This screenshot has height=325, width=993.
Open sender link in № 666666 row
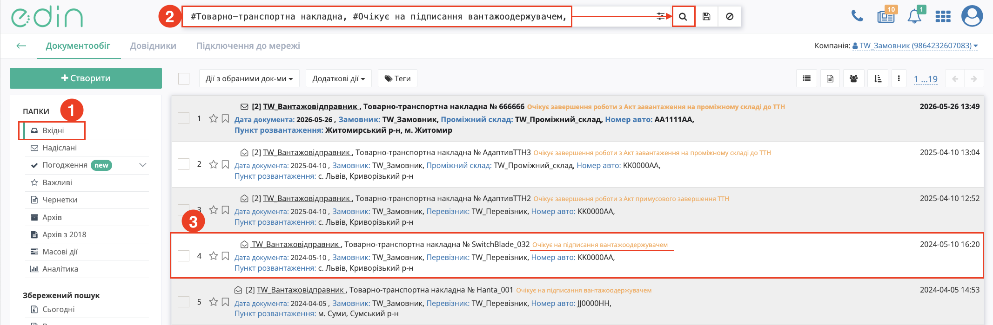(311, 106)
